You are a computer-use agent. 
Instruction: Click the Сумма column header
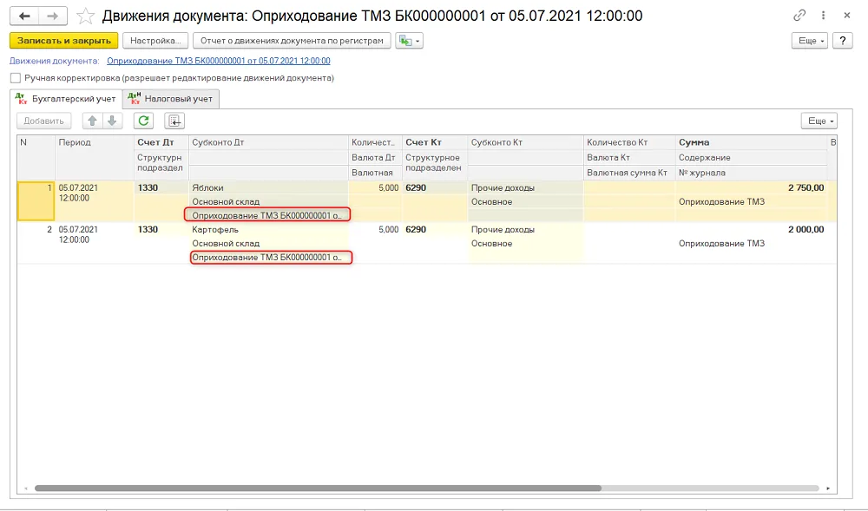tap(751, 142)
